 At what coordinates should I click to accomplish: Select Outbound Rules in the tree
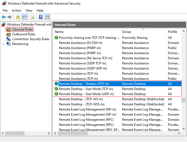[24, 34]
